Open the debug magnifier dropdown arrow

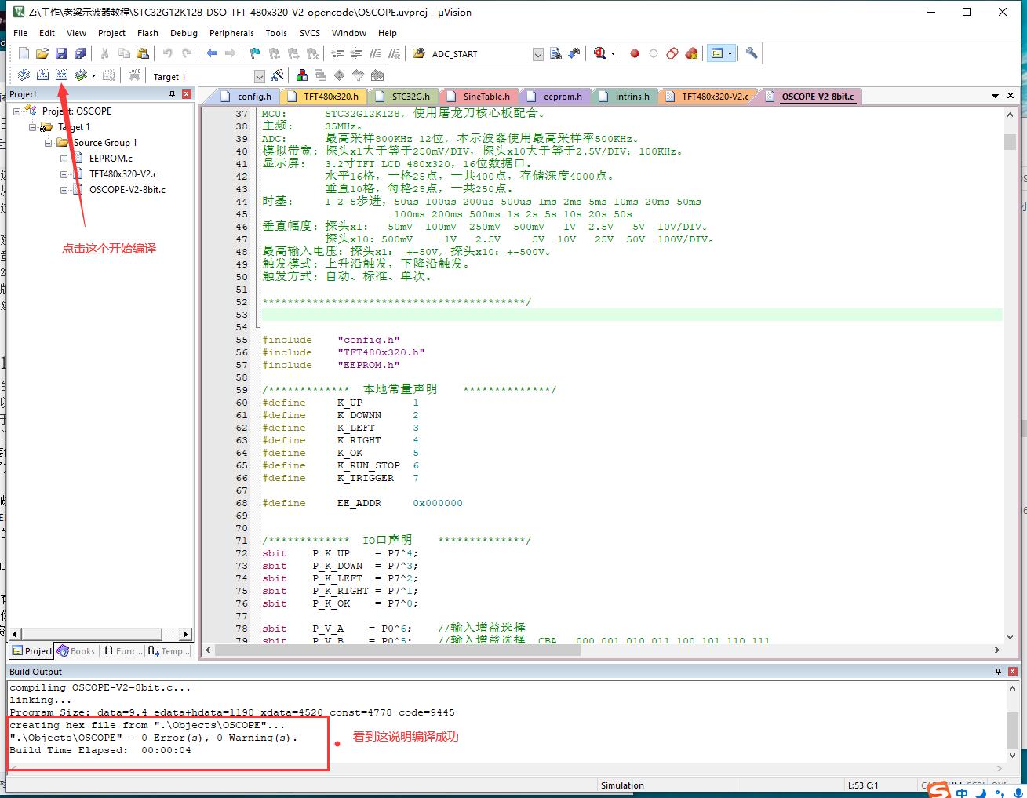613,53
